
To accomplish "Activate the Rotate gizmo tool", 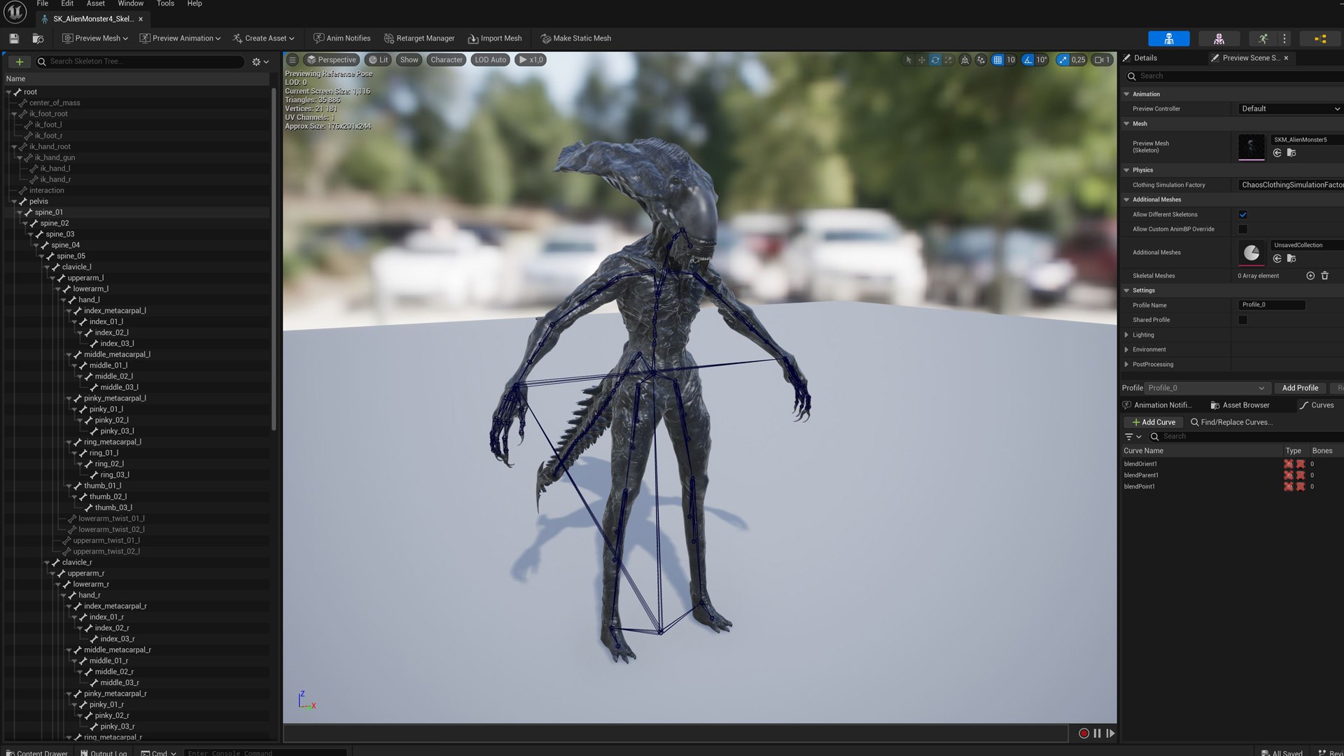I will (x=935, y=60).
